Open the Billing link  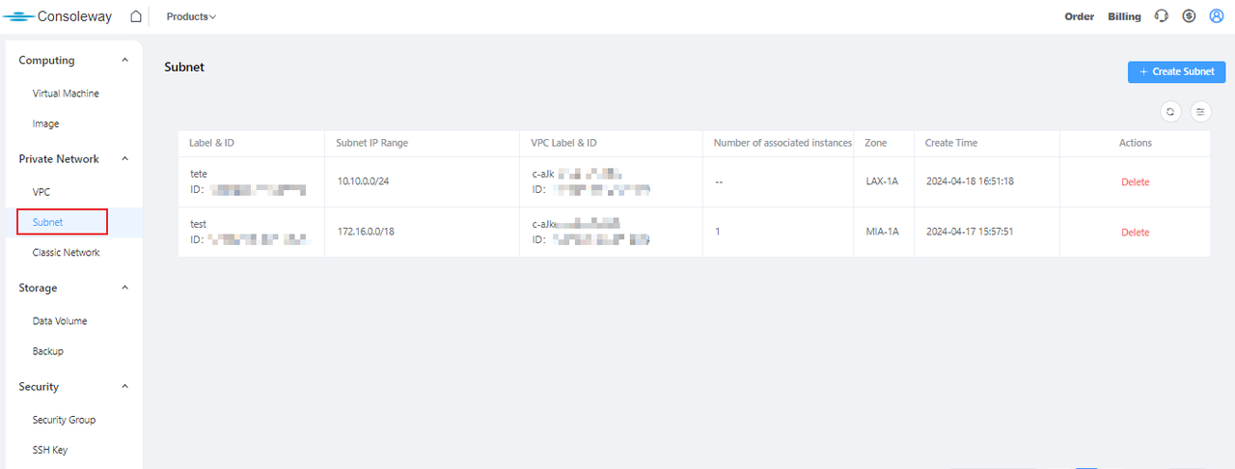tap(1124, 16)
